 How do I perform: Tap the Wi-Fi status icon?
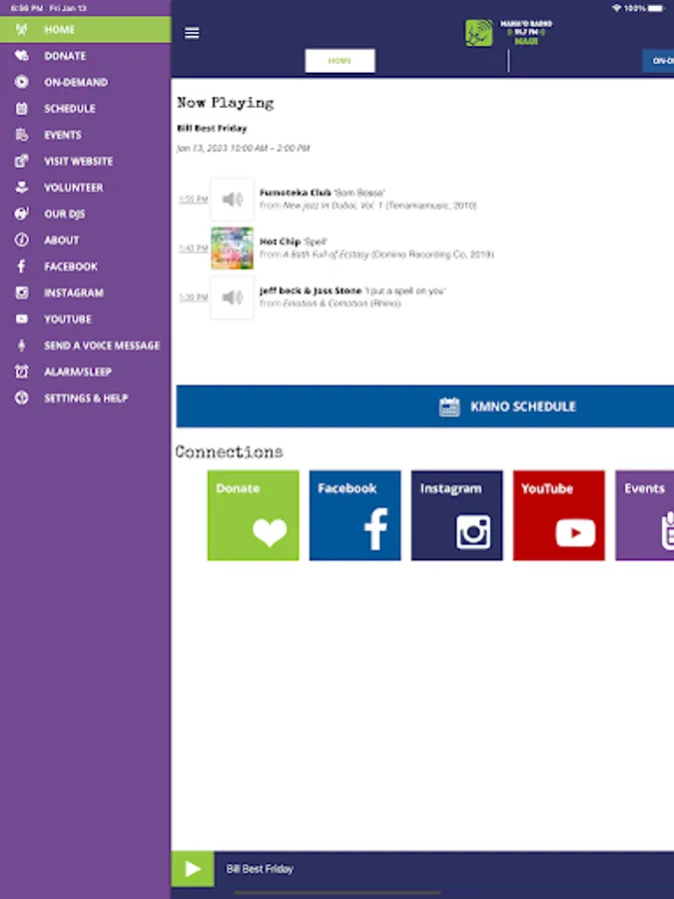coord(617,8)
